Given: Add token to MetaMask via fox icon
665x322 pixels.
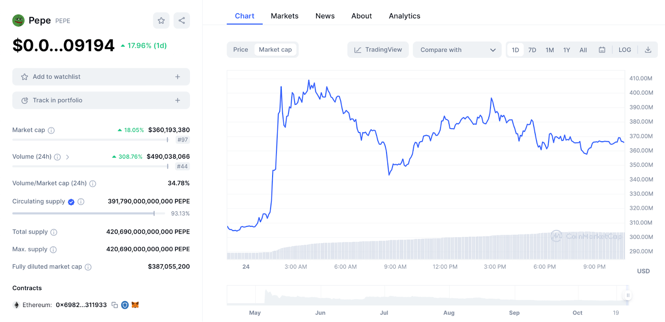Looking at the screenshot, I should (x=135, y=305).
